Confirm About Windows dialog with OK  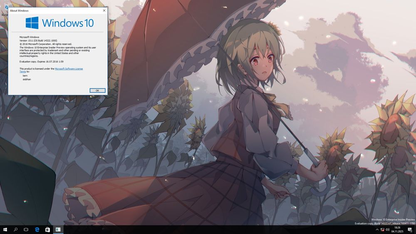click(97, 90)
